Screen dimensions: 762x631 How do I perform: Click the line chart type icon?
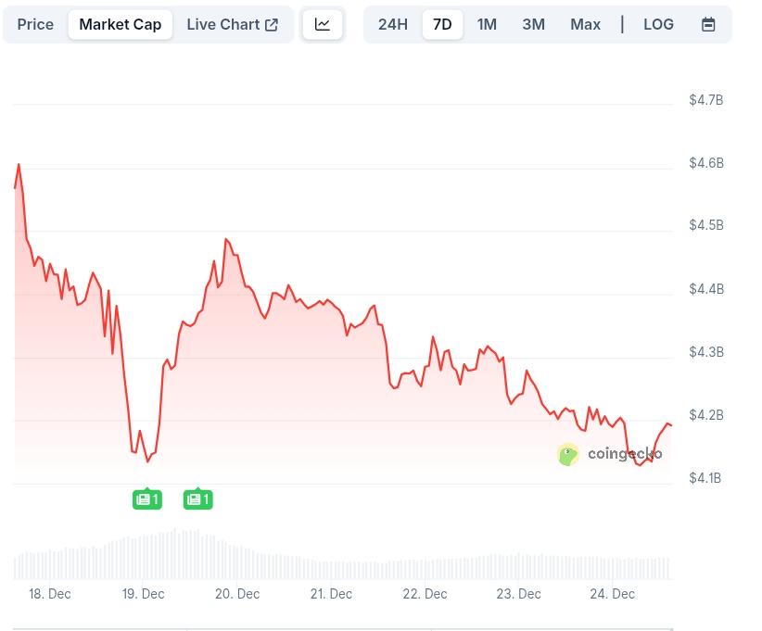pos(323,24)
